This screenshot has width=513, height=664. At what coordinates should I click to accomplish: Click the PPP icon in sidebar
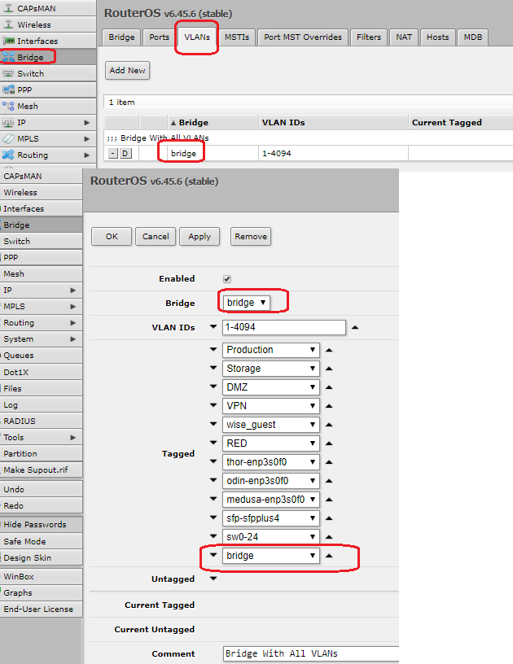pyautogui.click(x=8, y=90)
